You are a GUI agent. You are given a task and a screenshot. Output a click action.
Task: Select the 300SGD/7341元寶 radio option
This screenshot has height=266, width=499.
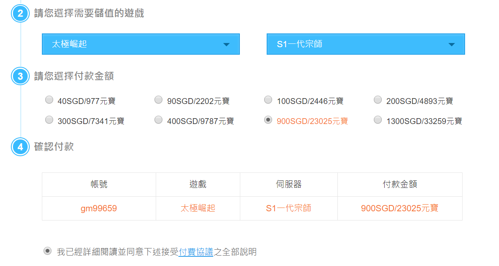(x=49, y=120)
